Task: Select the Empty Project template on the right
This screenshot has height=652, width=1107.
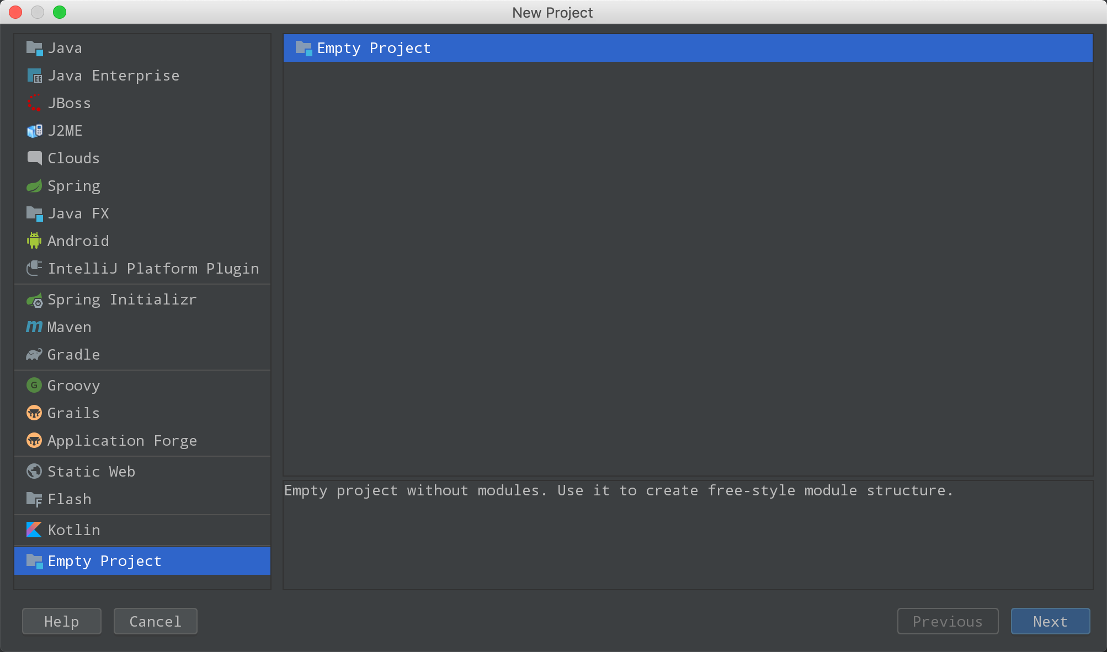Action: (x=374, y=48)
